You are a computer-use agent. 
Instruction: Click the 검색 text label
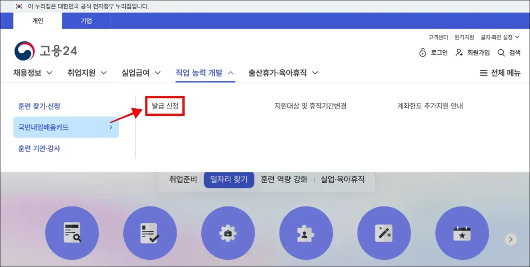coord(515,52)
